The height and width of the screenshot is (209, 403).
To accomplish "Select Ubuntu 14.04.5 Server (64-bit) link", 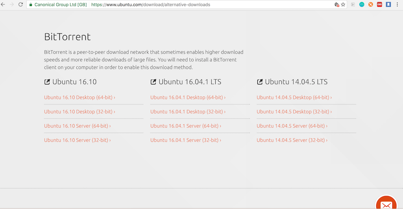I will [292, 126].
